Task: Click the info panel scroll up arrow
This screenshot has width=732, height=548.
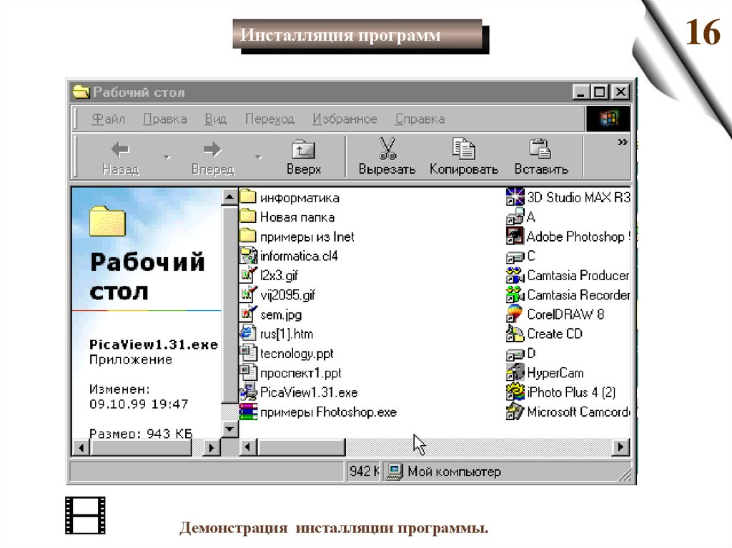Action: coord(229,197)
